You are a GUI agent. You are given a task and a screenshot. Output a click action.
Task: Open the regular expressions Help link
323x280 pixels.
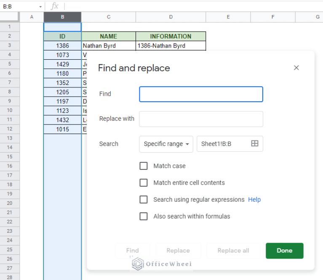(254, 200)
